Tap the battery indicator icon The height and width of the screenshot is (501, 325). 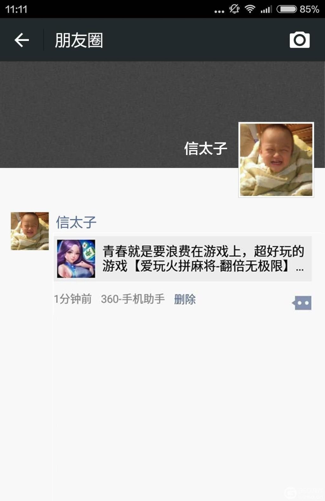[x=287, y=9]
